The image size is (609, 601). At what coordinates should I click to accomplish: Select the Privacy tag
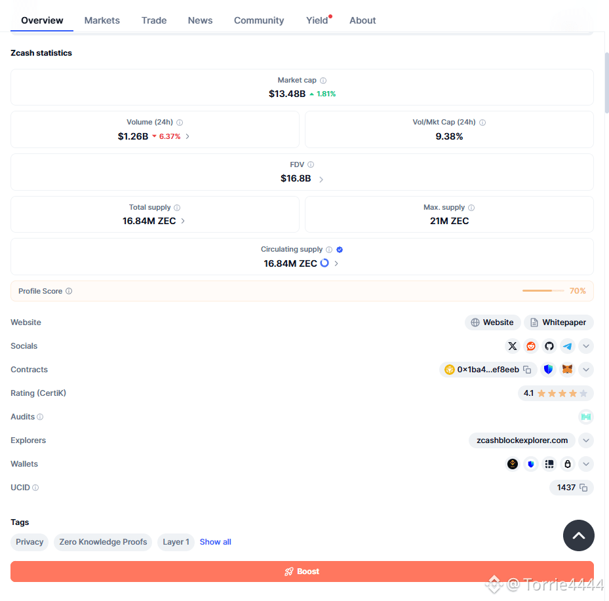pos(29,542)
